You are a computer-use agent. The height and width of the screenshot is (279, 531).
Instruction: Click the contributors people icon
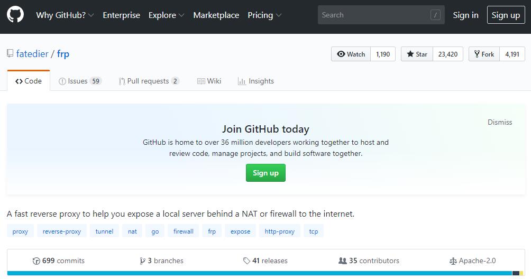tap(343, 261)
